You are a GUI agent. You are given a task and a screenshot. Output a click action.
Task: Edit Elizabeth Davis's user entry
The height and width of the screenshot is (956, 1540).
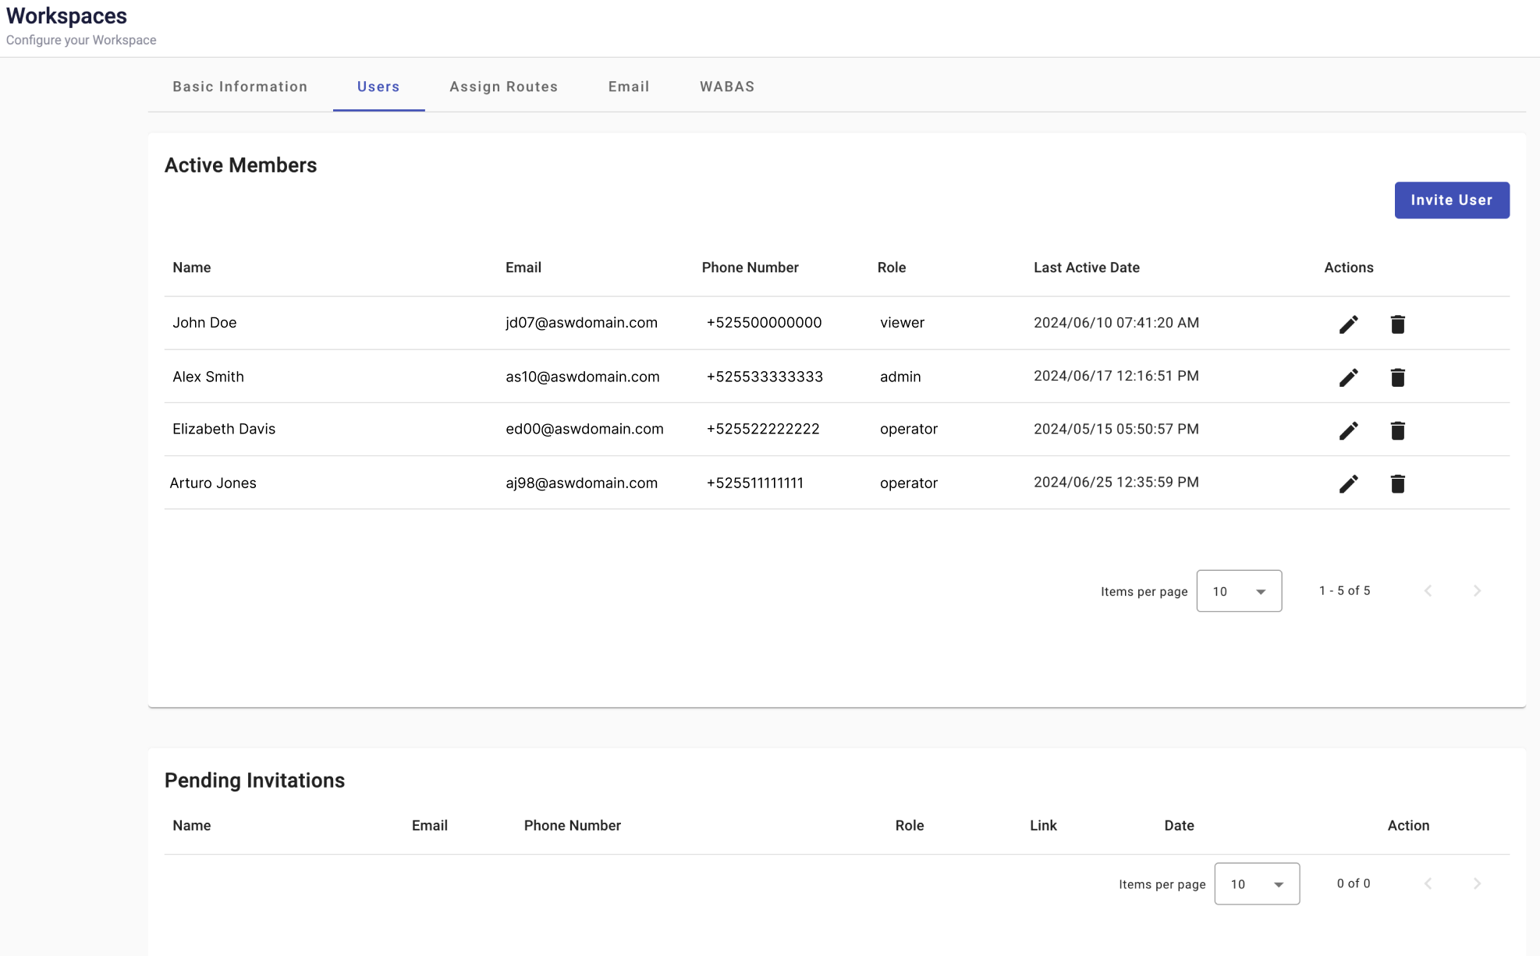[x=1348, y=430]
